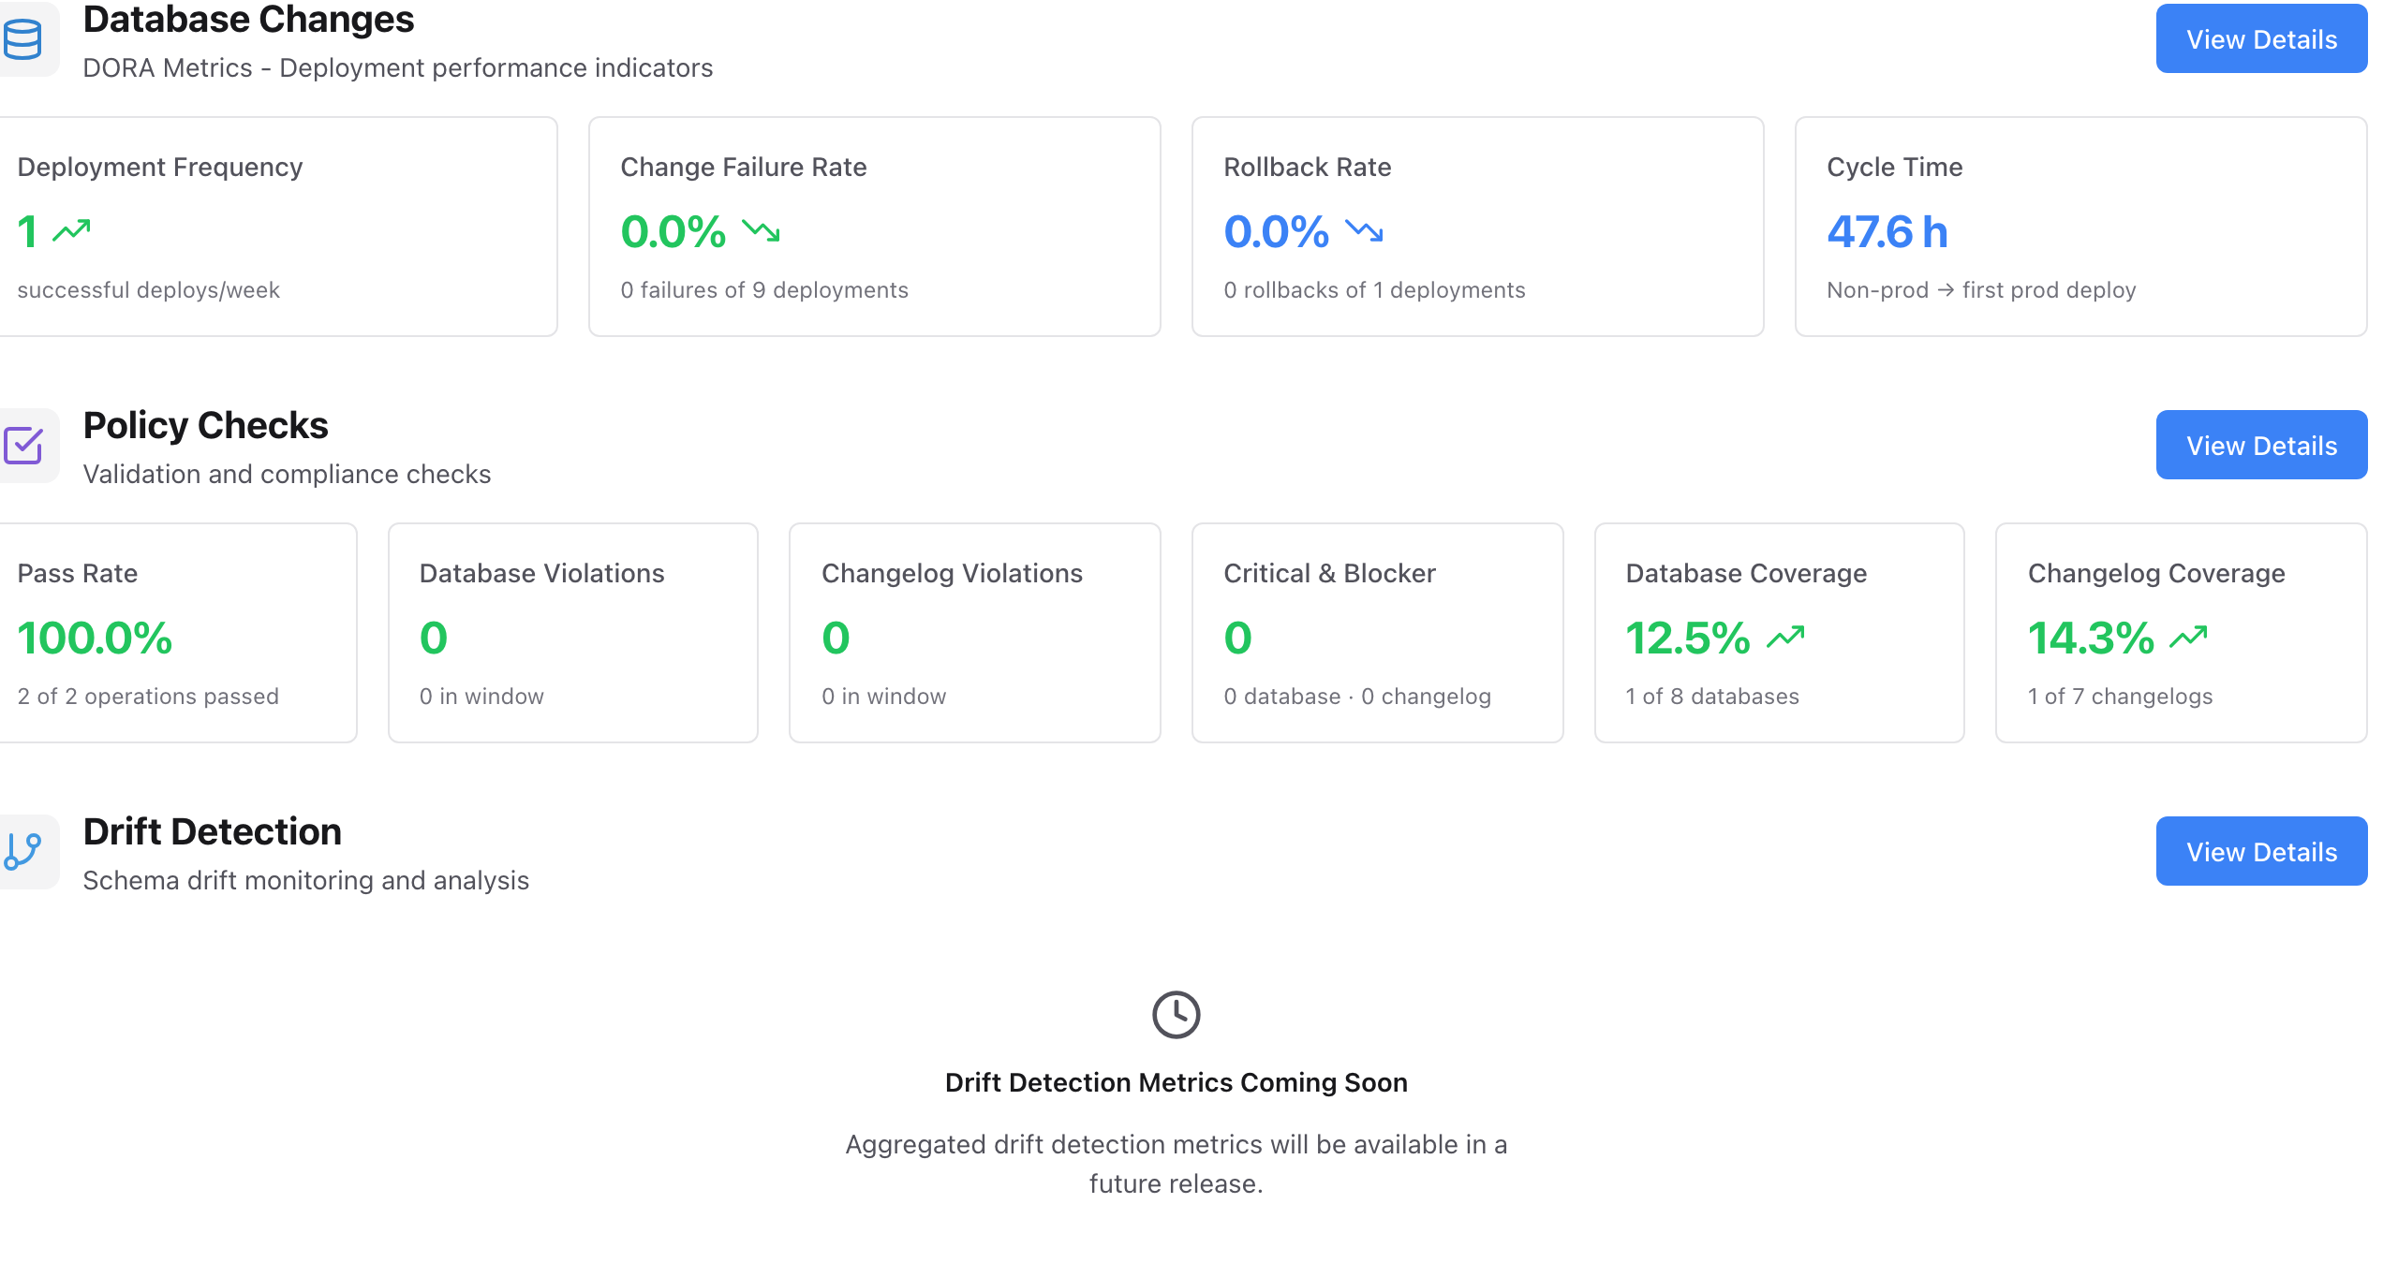
Task: Open View Details for Database Changes
Action: point(2262,39)
